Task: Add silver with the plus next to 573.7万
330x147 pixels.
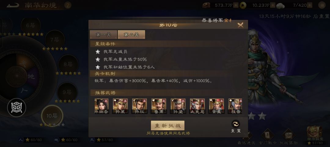Action: pyautogui.click(x=236, y=5)
